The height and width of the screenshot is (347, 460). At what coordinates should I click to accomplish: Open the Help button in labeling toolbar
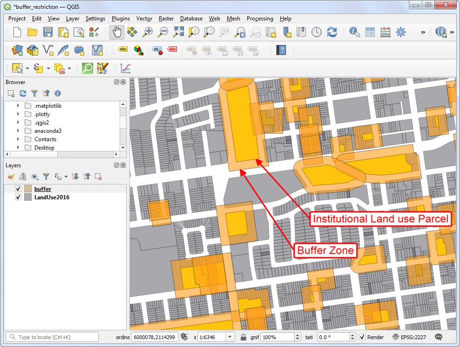(x=281, y=50)
